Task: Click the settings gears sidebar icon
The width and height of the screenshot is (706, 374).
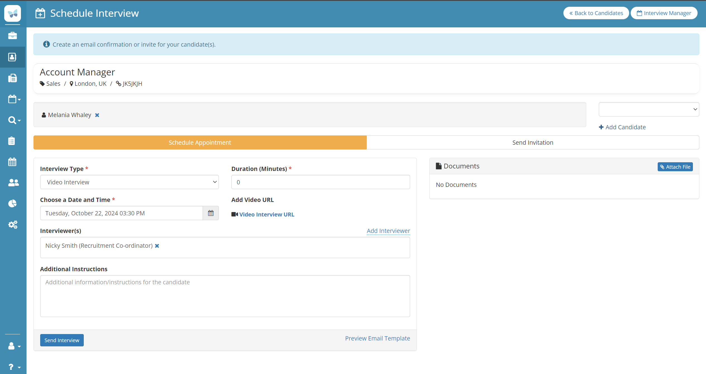Action: [x=13, y=225]
